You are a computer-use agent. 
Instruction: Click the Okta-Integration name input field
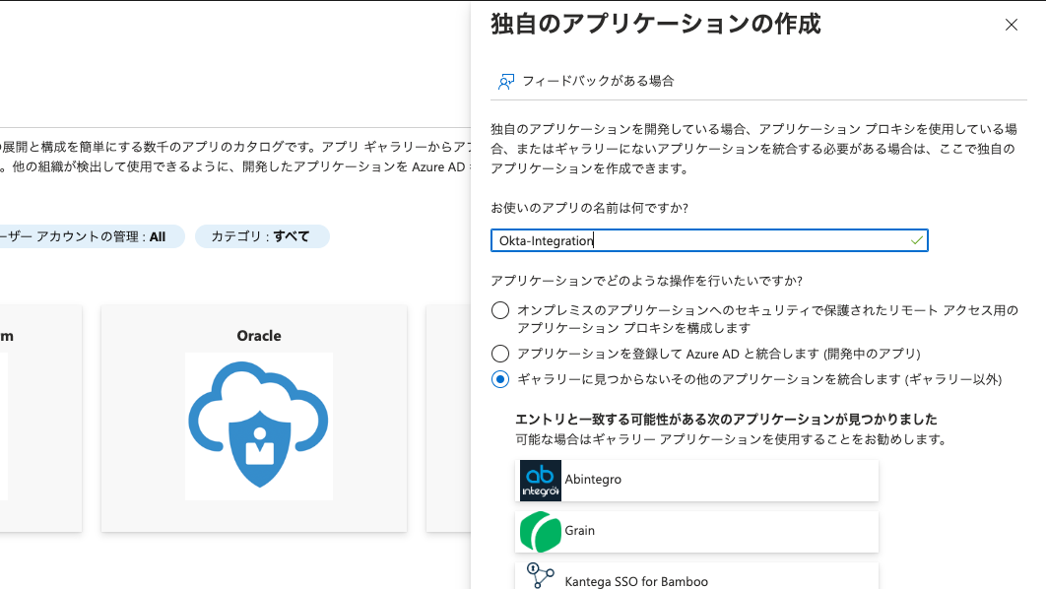pyautogui.click(x=689, y=240)
